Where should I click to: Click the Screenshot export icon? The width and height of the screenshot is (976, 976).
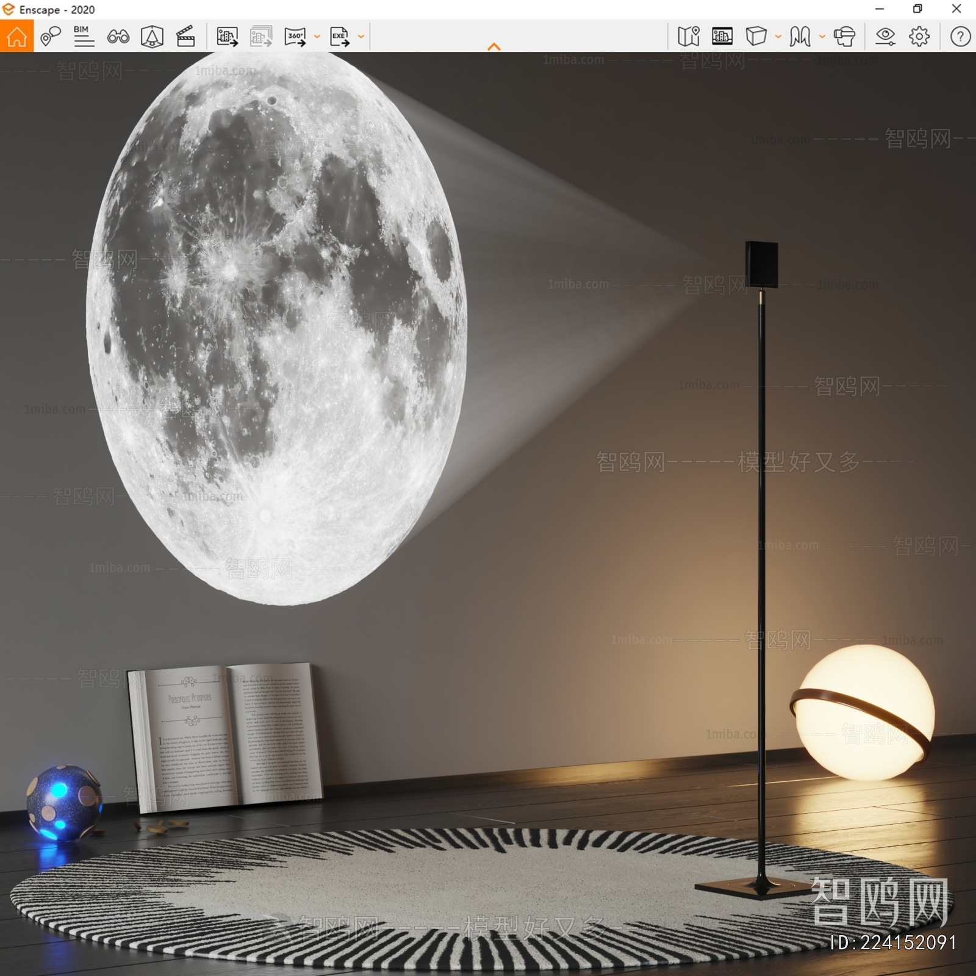228,37
